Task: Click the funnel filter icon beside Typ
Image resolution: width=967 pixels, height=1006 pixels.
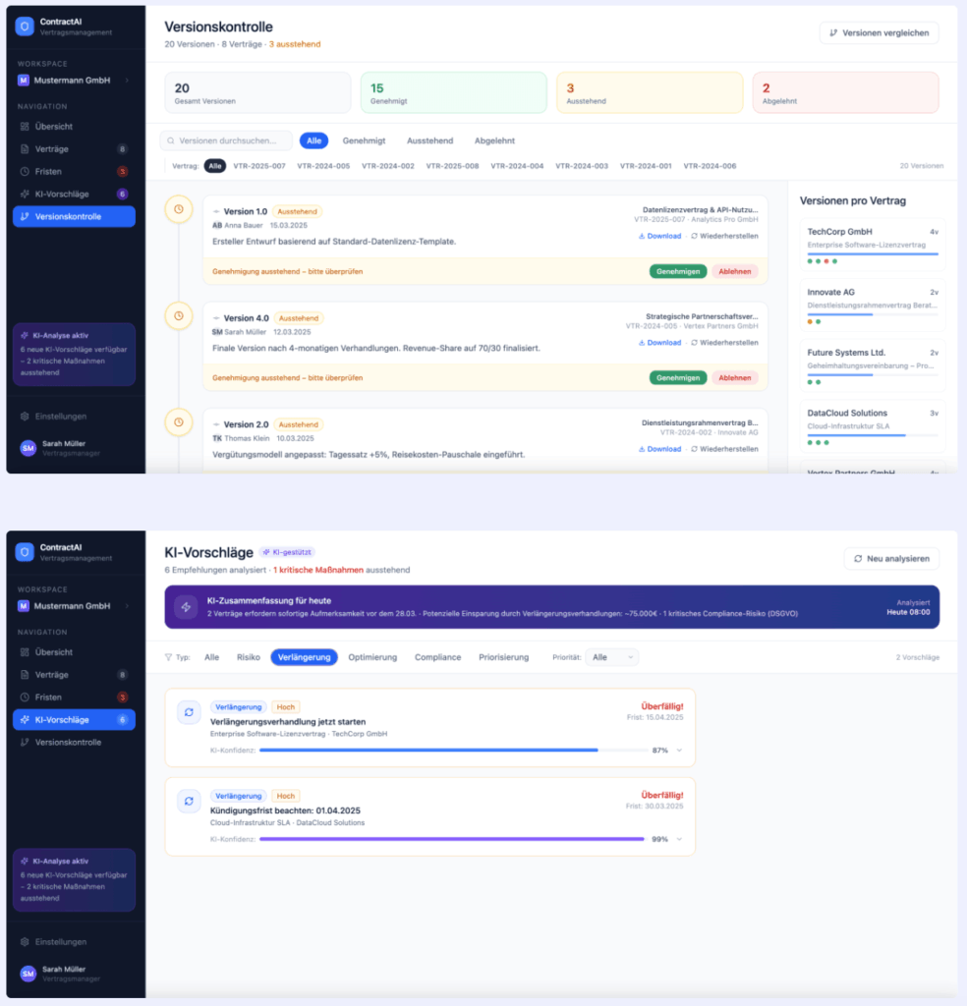Action: click(x=168, y=657)
